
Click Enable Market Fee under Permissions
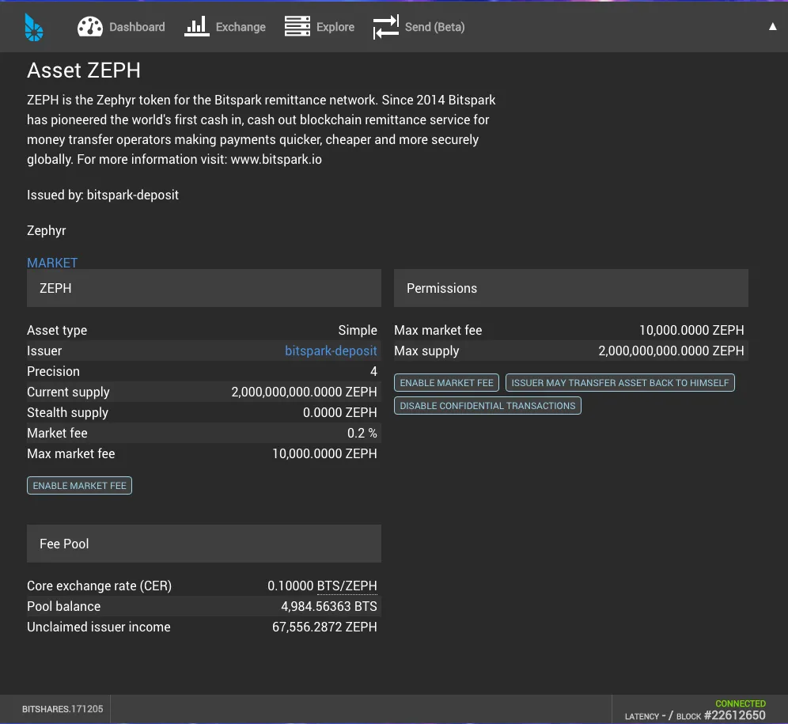(446, 383)
